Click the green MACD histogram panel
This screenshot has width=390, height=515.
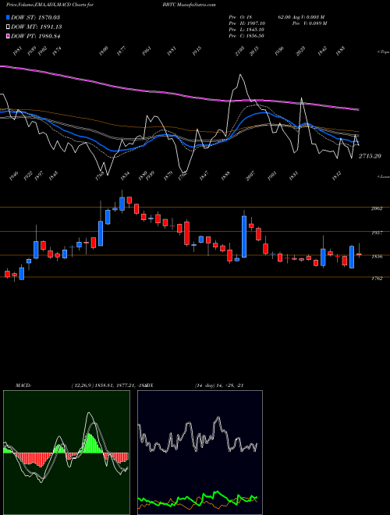[x=66, y=453]
